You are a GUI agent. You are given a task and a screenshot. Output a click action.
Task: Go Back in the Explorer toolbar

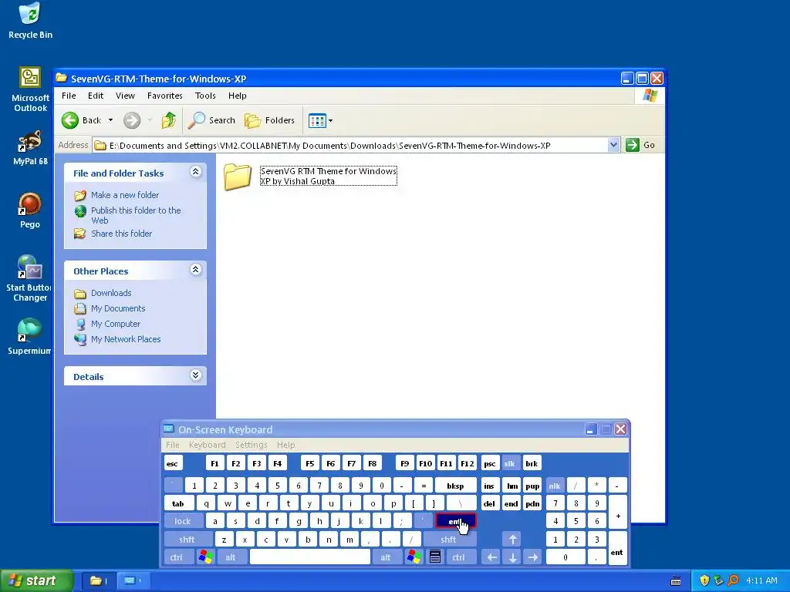point(82,120)
